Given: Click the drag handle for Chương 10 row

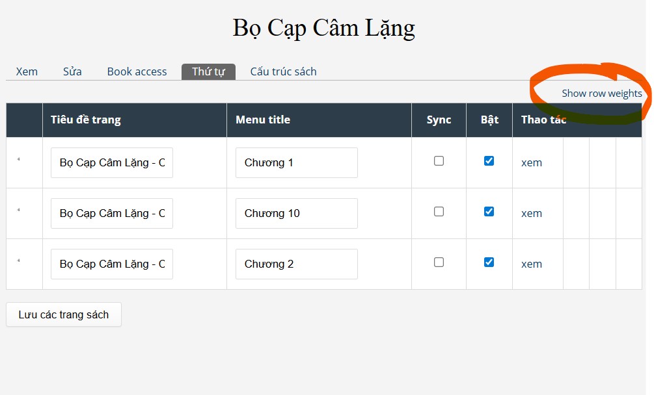Looking at the screenshot, I should click(x=18, y=210).
